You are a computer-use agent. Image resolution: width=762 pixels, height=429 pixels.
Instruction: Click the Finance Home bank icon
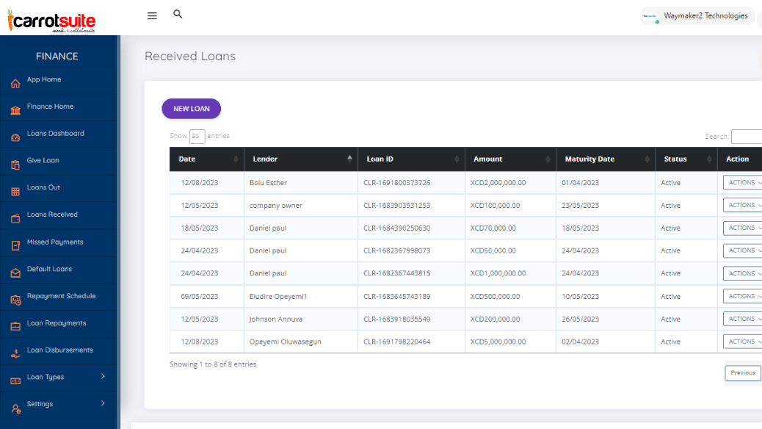[15, 111]
